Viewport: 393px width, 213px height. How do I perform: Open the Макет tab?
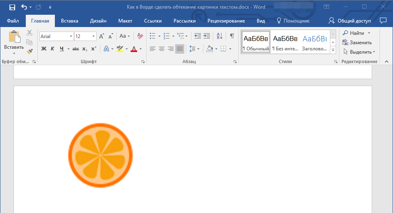click(125, 21)
